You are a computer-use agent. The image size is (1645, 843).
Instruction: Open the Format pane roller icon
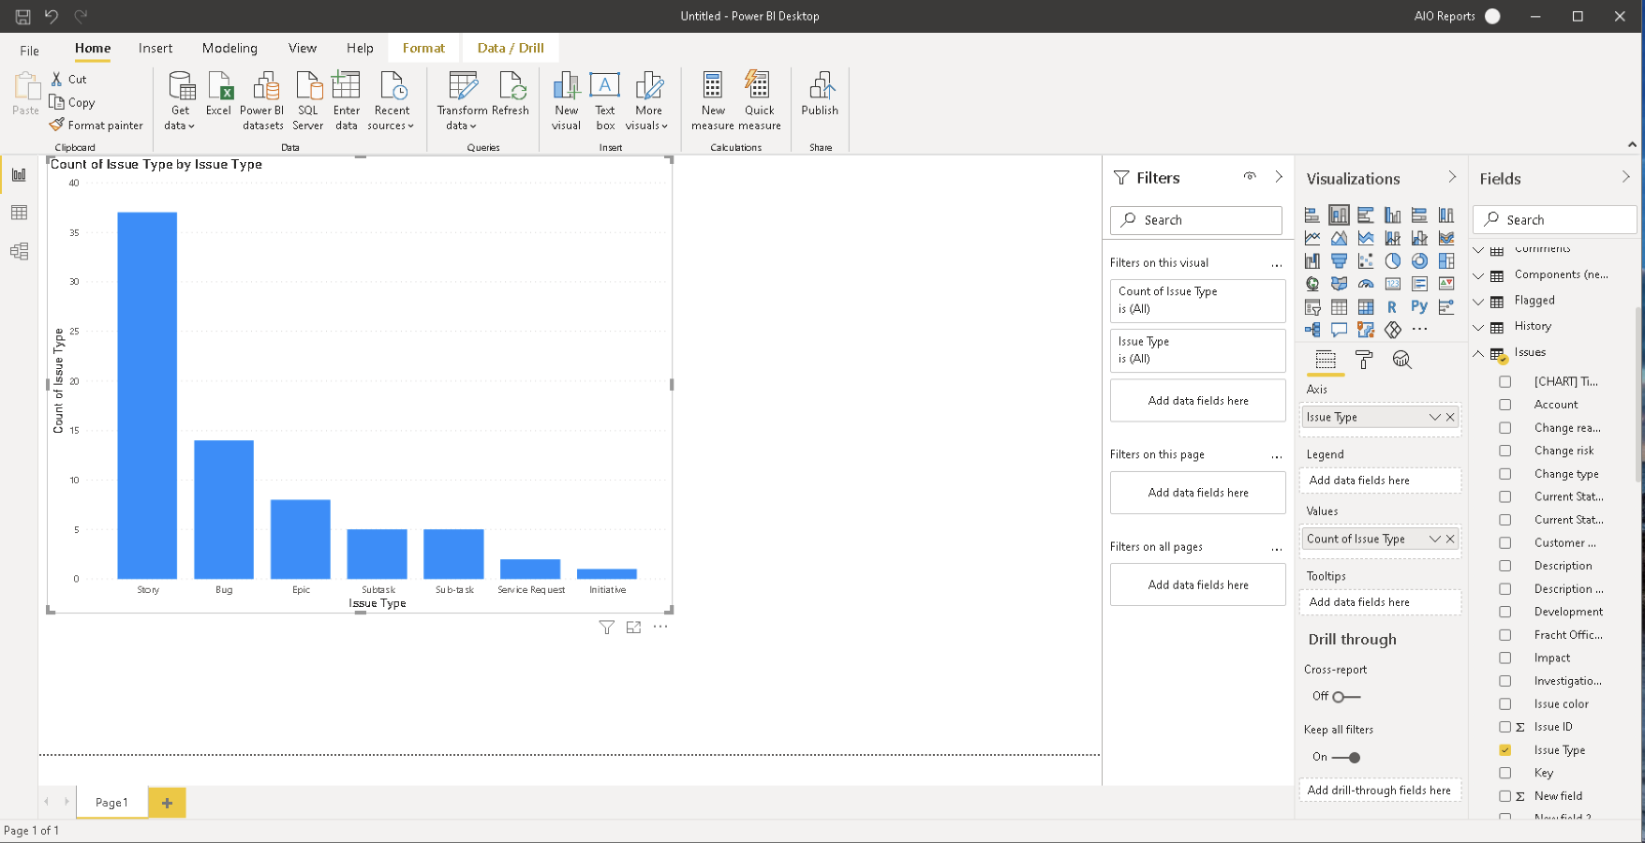pyautogui.click(x=1363, y=360)
